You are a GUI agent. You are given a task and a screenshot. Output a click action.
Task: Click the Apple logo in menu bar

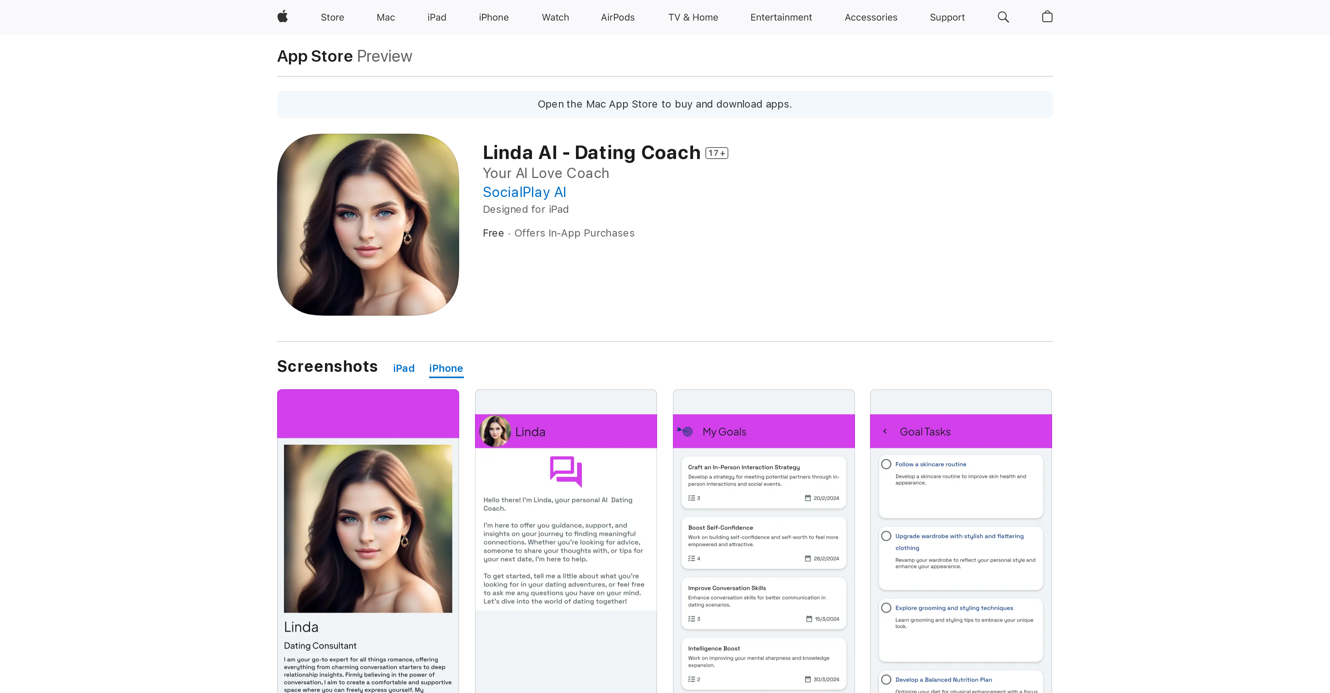click(282, 17)
